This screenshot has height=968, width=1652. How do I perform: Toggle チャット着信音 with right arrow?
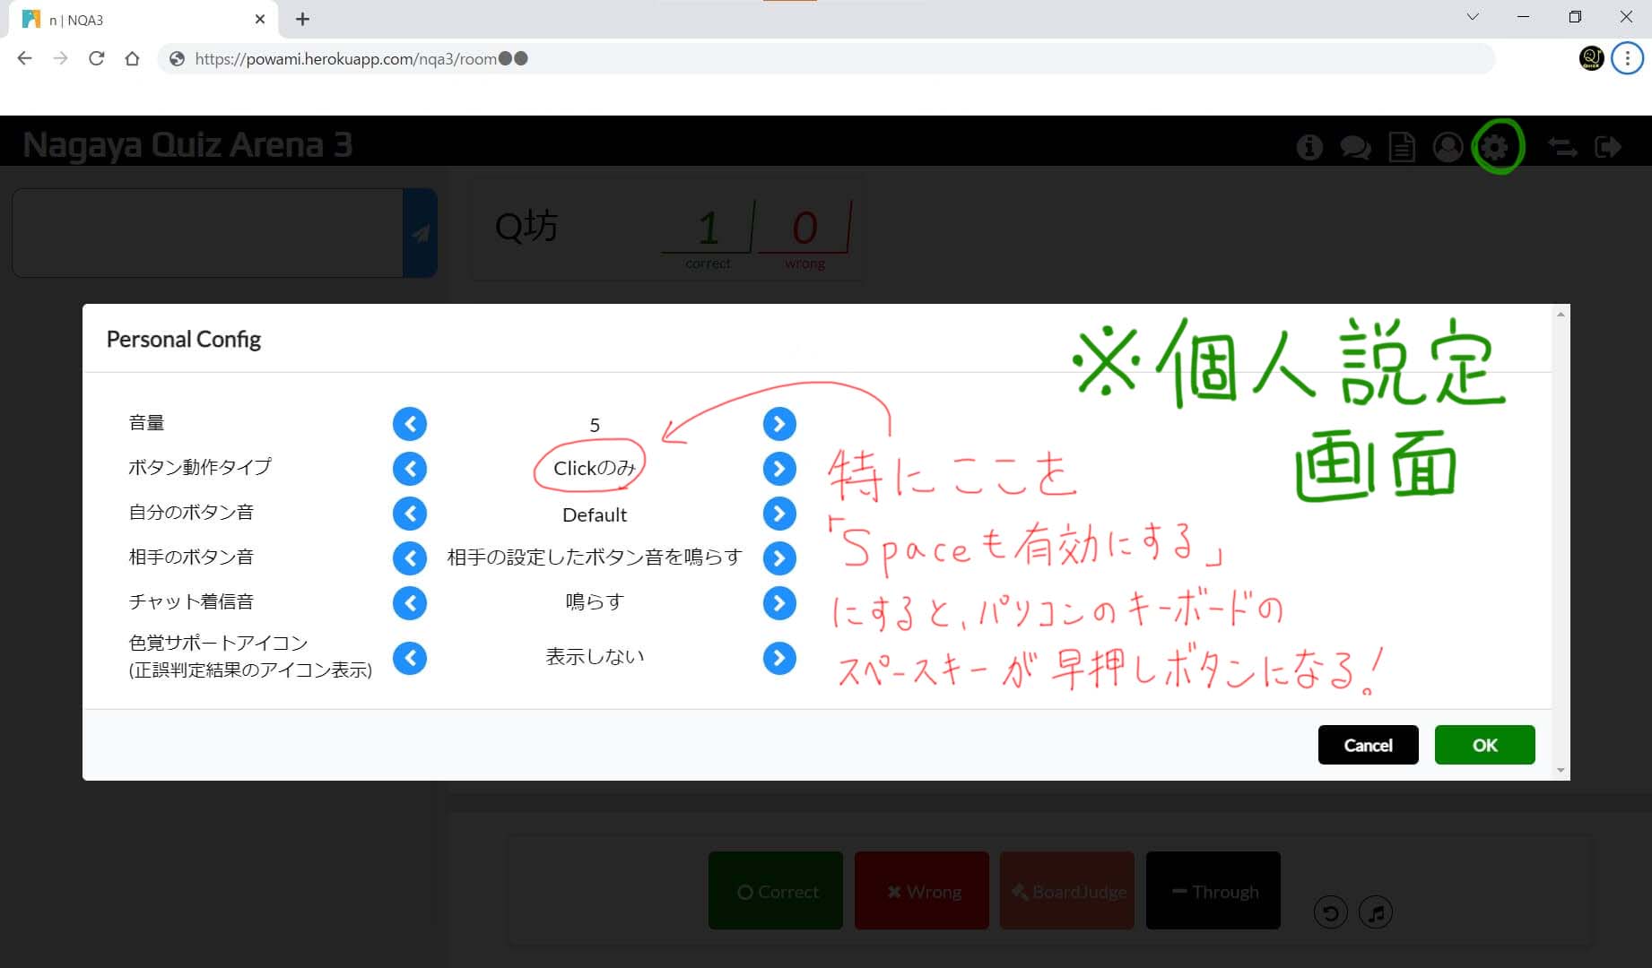(779, 603)
